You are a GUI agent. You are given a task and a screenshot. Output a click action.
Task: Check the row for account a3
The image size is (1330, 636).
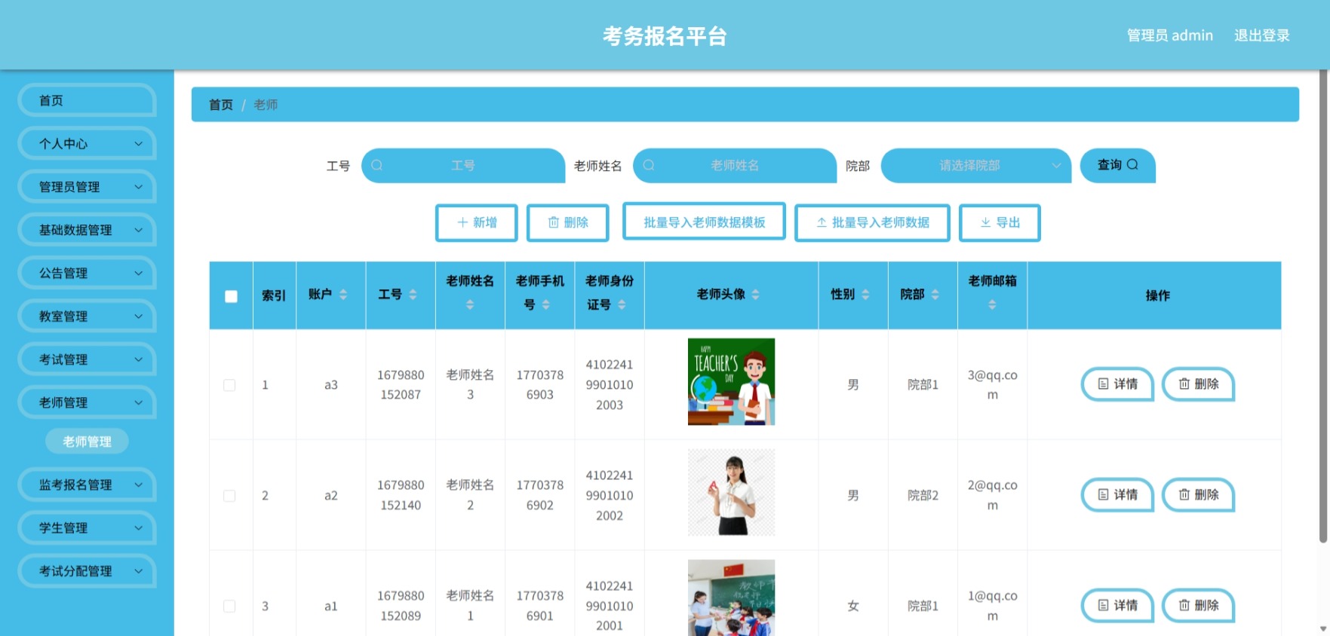[229, 385]
